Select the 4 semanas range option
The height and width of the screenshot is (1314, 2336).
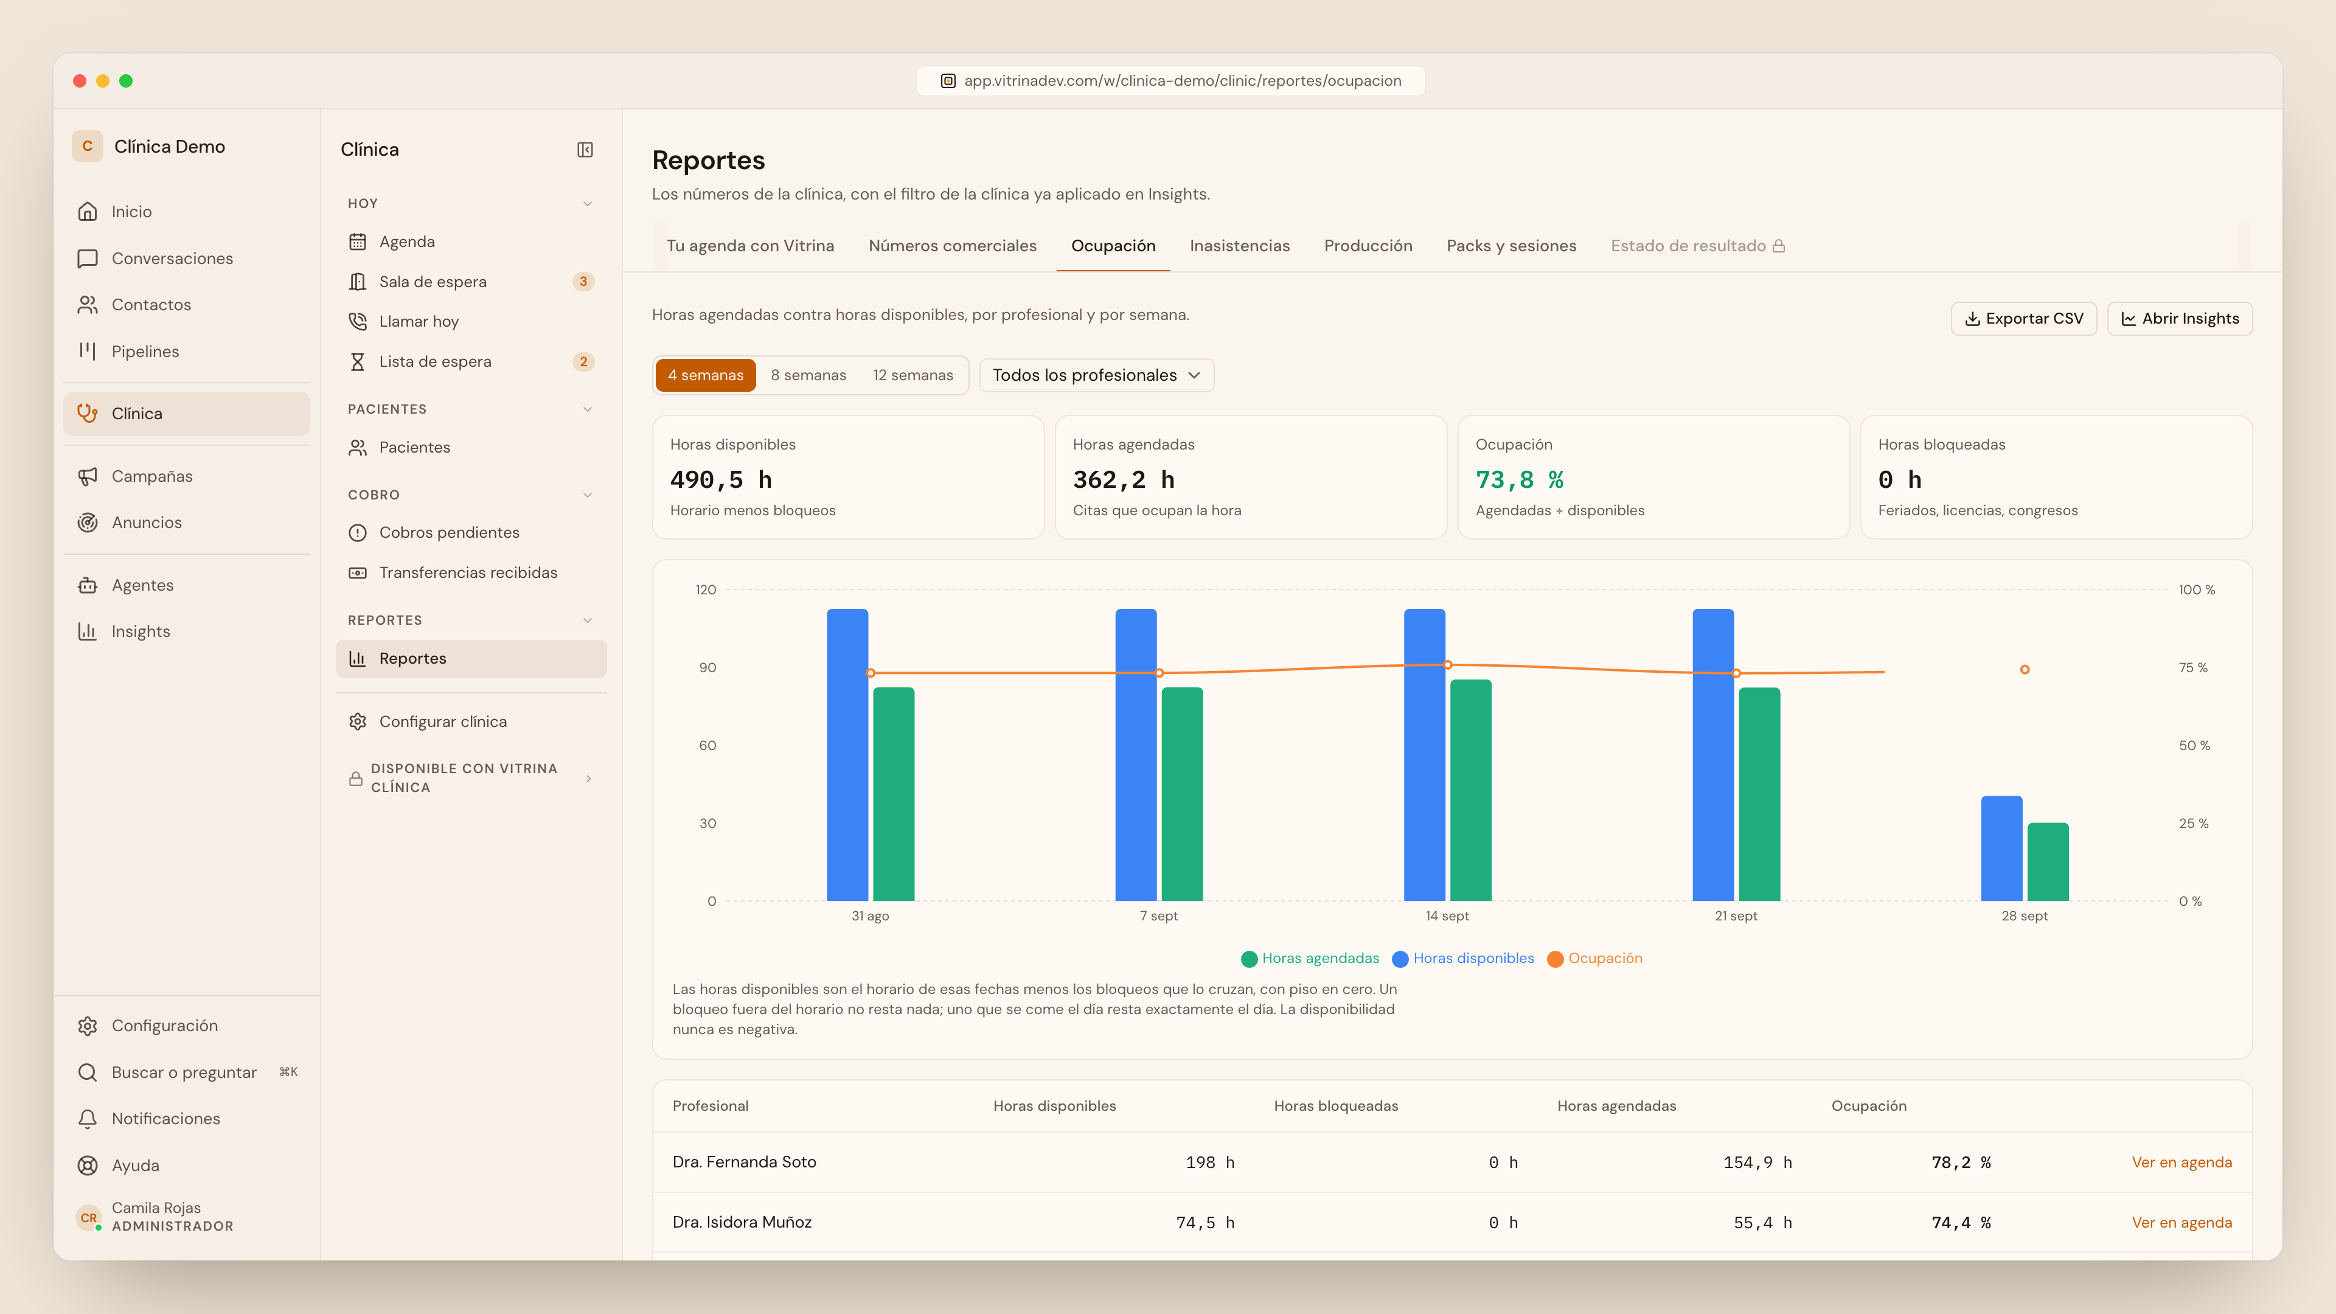(x=706, y=375)
